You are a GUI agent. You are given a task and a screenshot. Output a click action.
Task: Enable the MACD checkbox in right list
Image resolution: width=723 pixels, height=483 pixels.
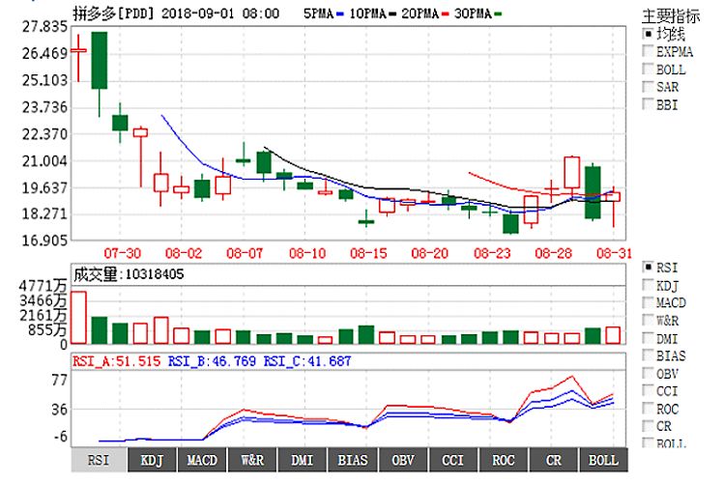click(649, 303)
